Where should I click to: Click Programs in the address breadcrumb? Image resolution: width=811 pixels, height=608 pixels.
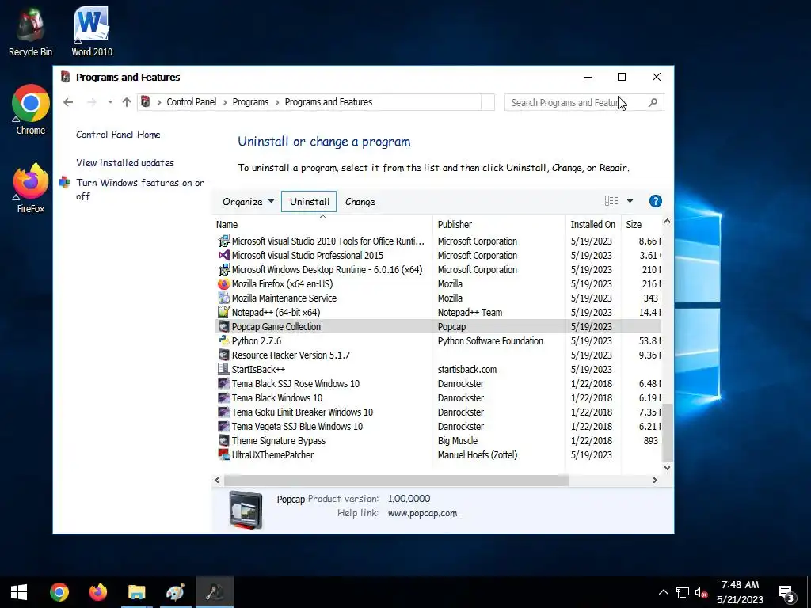click(250, 102)
